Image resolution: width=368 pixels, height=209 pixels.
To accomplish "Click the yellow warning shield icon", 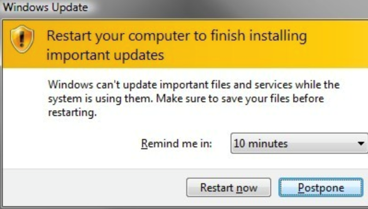I will tap(22, 39).
